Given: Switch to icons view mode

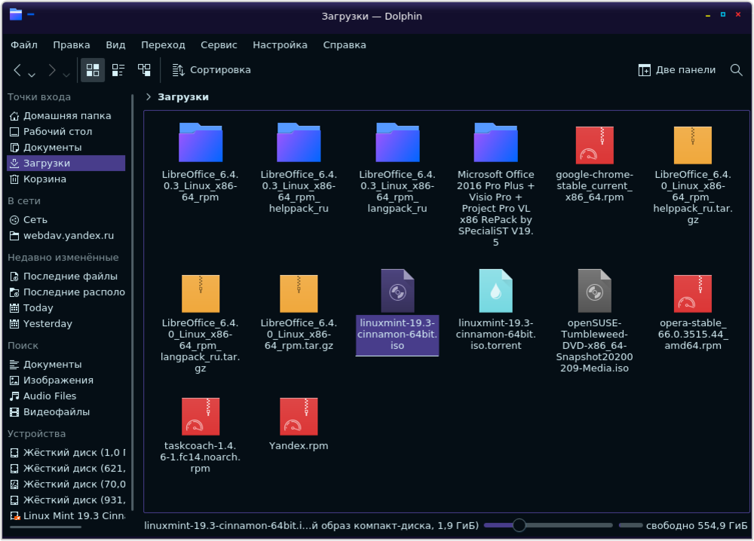Looking at the screenshot, I should [93, 70].
